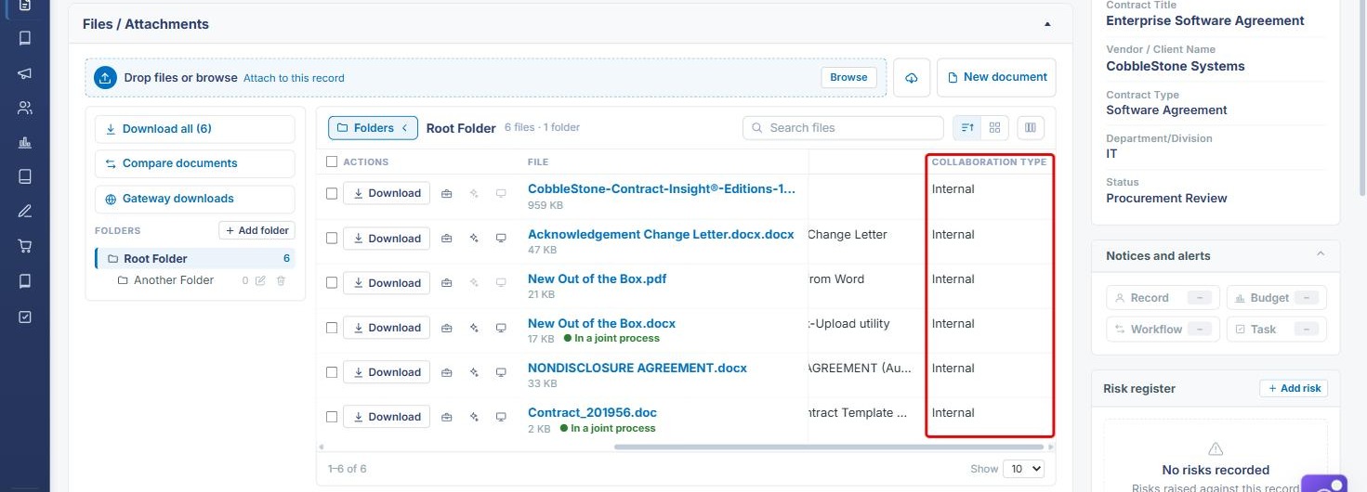Collapse the Folders pane button
This screenshot has width=1367, height=492.
pyautogui.click(x=373, y=128)
